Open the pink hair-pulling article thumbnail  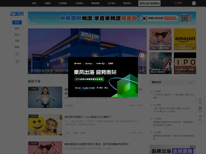(45, 148)
